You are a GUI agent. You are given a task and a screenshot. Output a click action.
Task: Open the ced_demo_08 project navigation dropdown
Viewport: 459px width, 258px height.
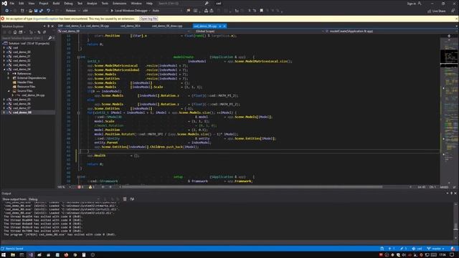click(x=123, y=31)
